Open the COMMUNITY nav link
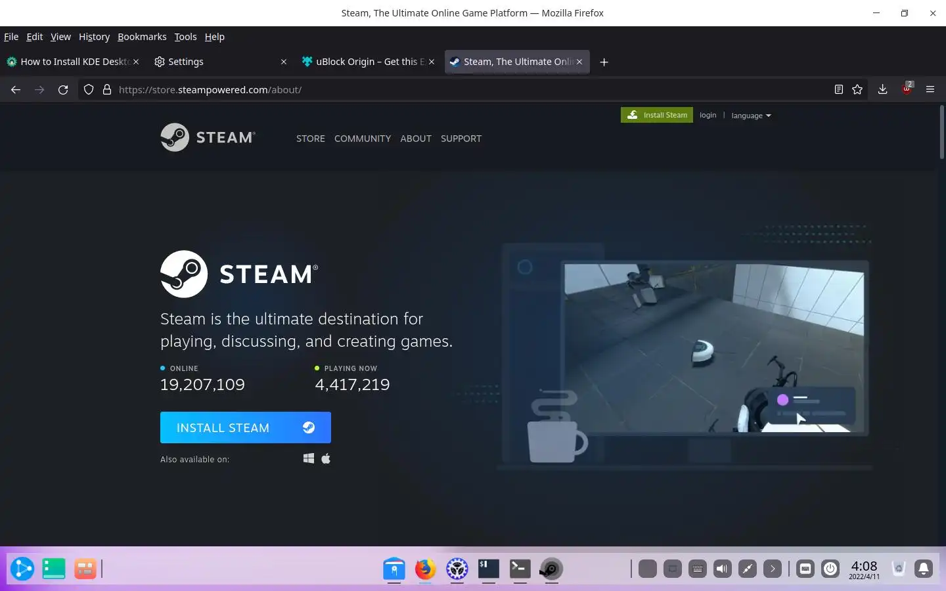The width and height of the screenshot is (946, 591). click(x=363, y=139)
